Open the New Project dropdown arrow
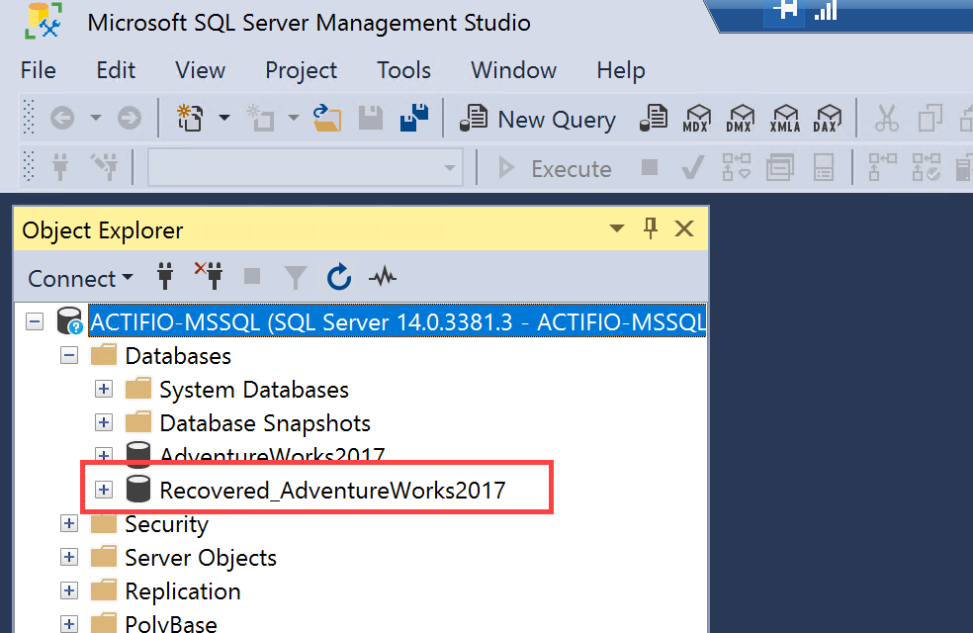 point(224,118)
